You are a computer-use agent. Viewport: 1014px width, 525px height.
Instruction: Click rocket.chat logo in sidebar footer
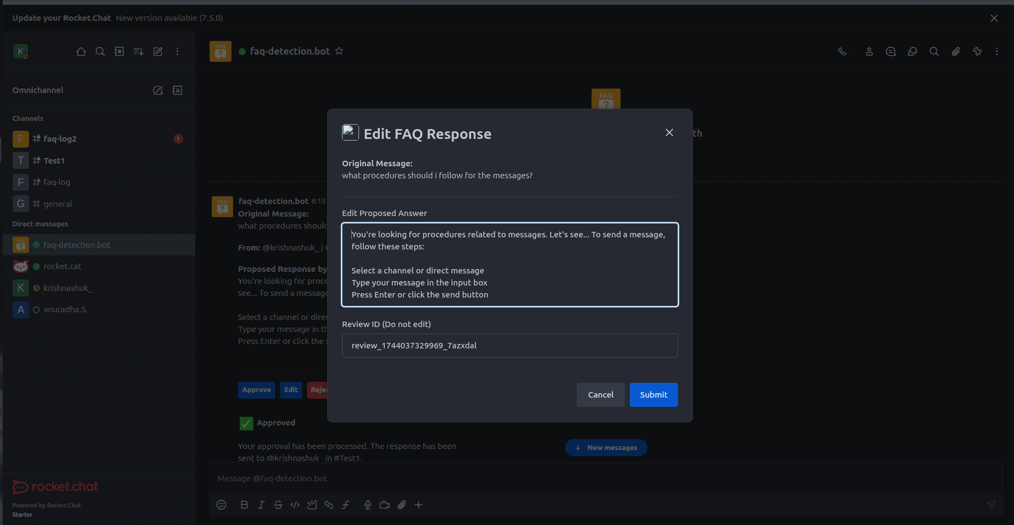tap(55, 487)
